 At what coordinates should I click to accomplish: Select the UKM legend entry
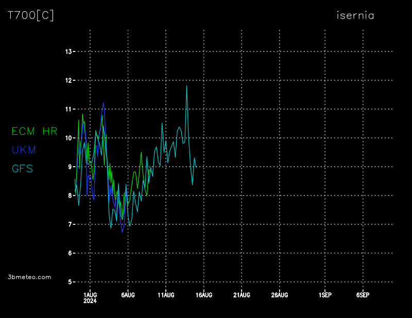point(24,150)
